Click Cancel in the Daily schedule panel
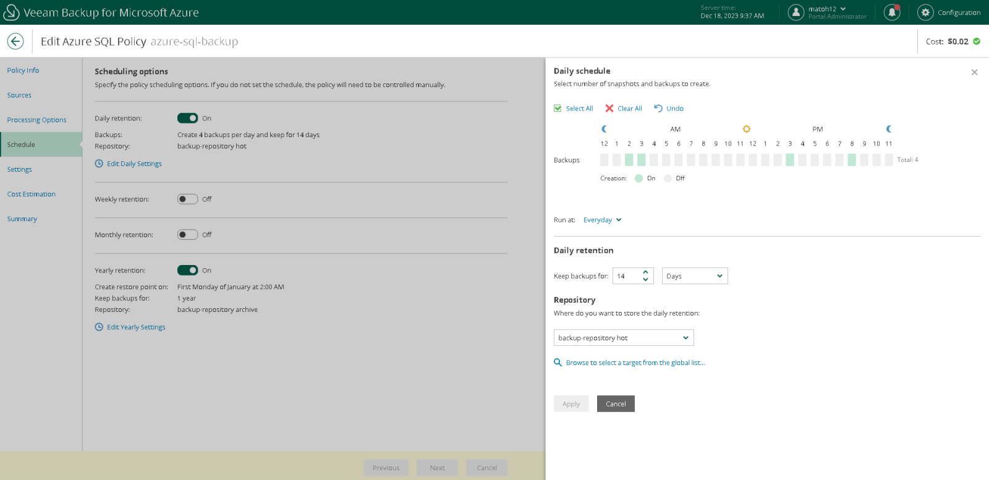The width and height of the screenshot is (989, 480). click(616, 403)
